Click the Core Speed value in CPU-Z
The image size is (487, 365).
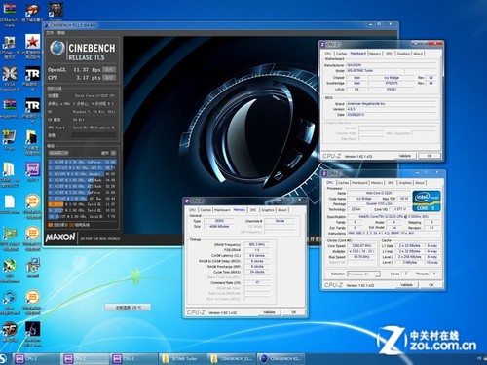(x=361, y=246)
